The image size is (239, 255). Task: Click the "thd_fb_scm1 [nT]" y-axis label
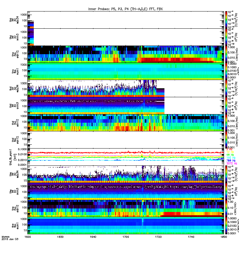(13, 157)
